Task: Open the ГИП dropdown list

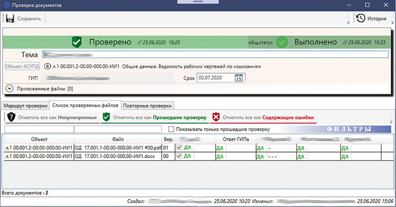Action: (x=170, y=78)
